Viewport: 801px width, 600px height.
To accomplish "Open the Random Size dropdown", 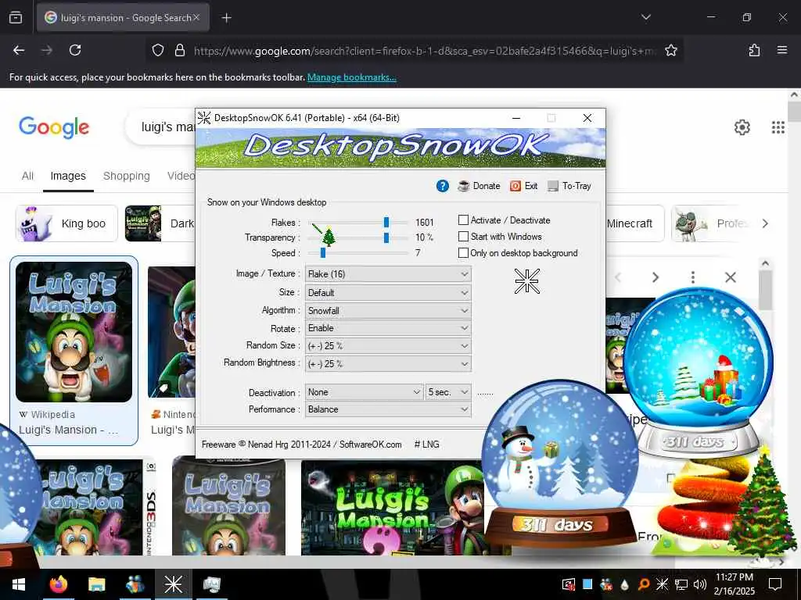I will click(x=388, y=346).
